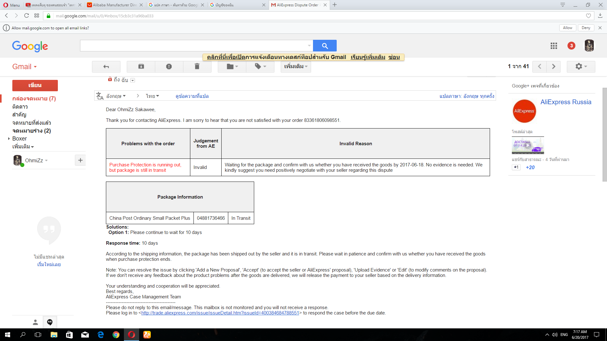Click the back-to-inbox arrow button
The image size is (607, 341).
click(106, 67)
